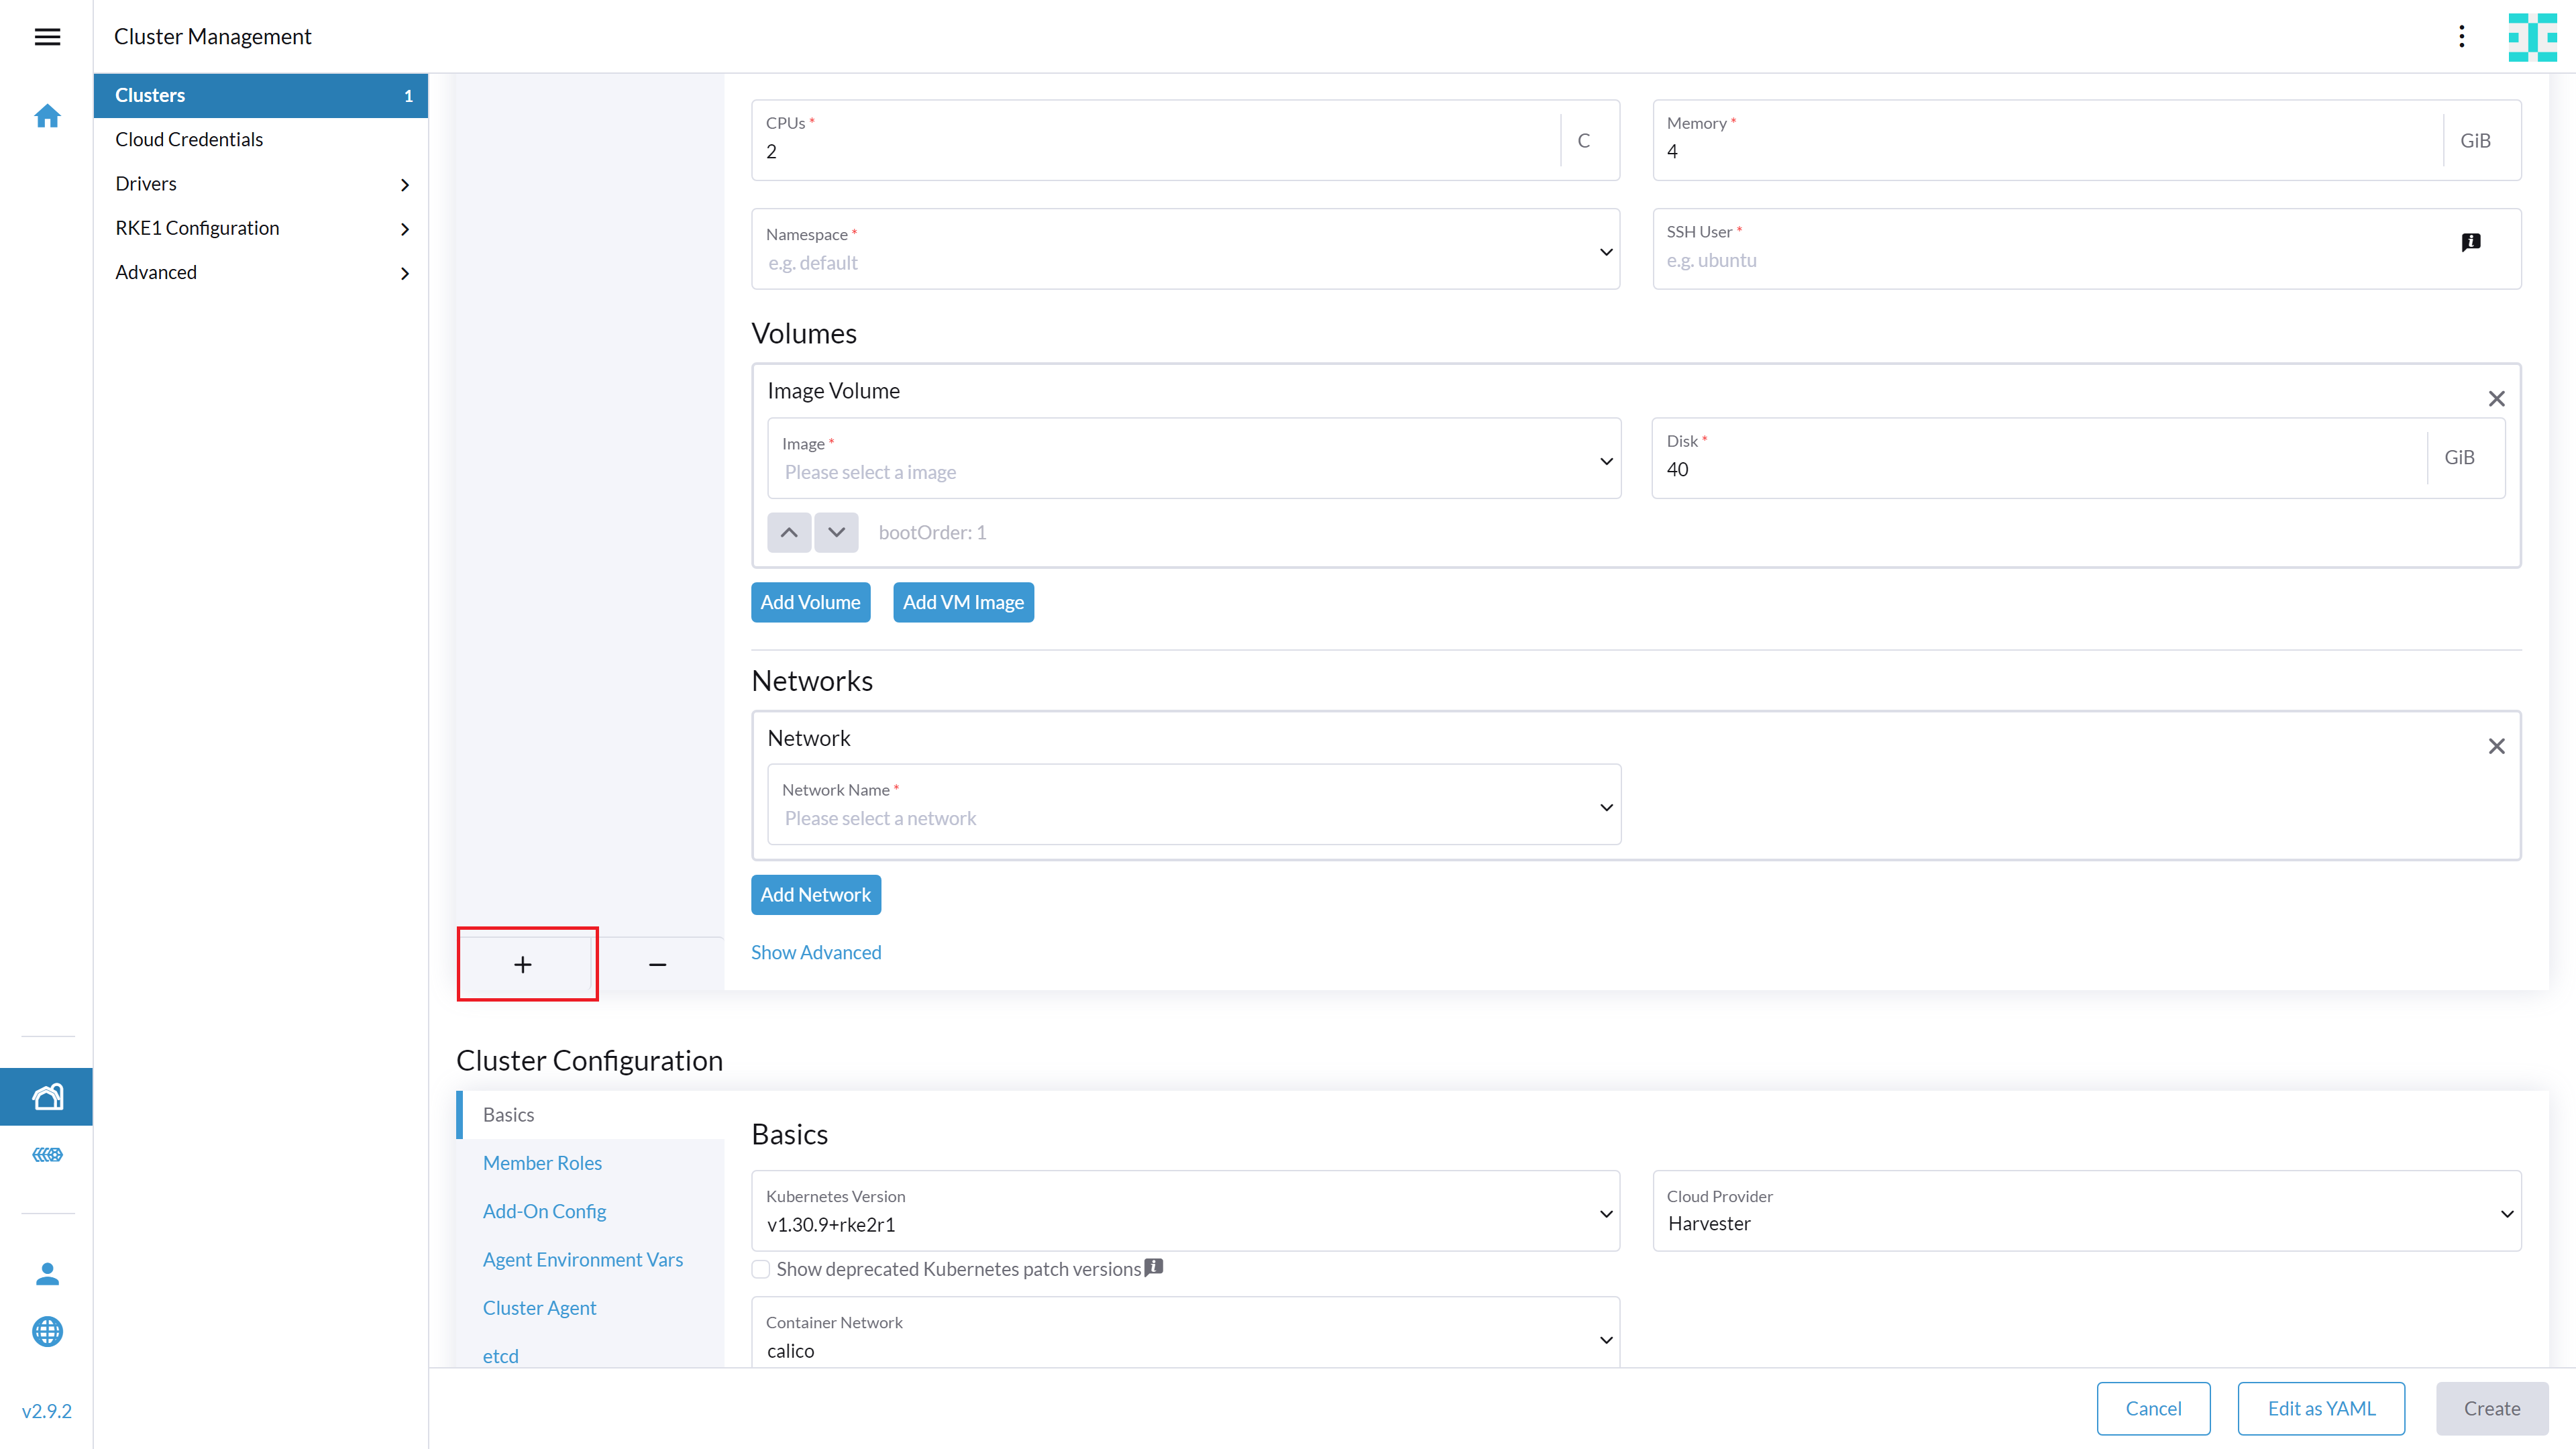Switch to the Member Roles tab
Viewport: 2576px width, 1449px height.
click(x=542, y=1163)
